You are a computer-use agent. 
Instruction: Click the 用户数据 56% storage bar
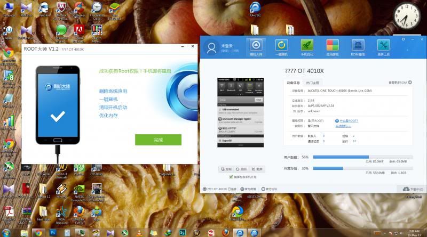[x=363, y=157]
